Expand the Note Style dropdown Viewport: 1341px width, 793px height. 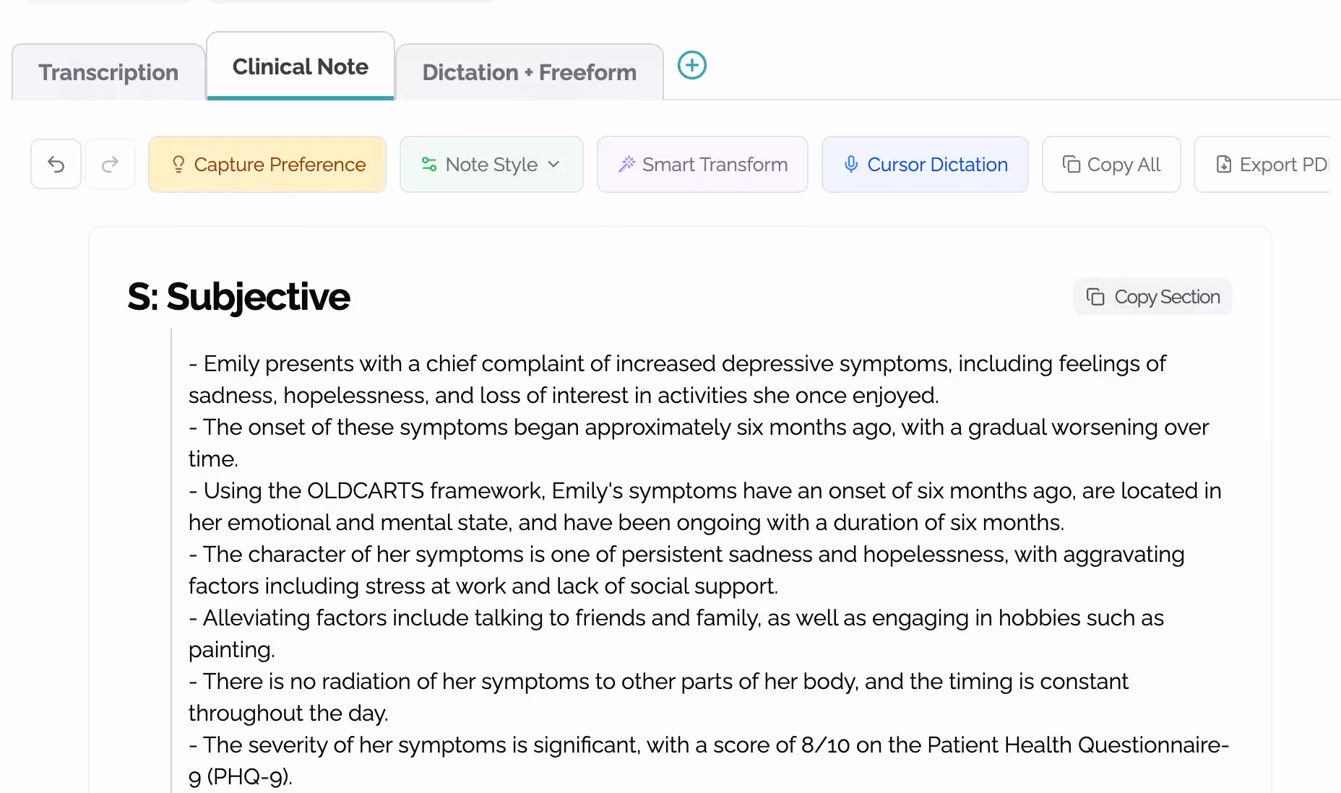(x=491, y=164)
